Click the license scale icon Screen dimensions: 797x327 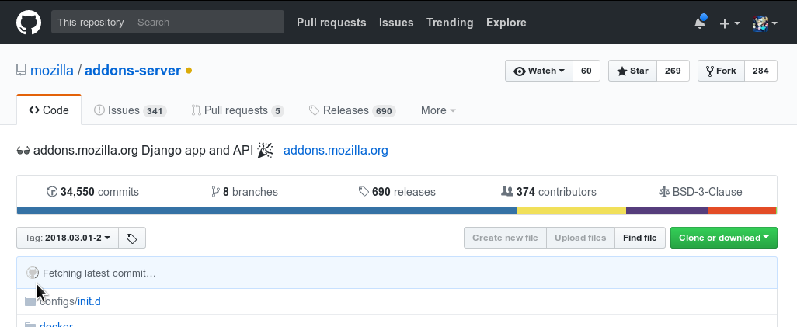point(664,192)
